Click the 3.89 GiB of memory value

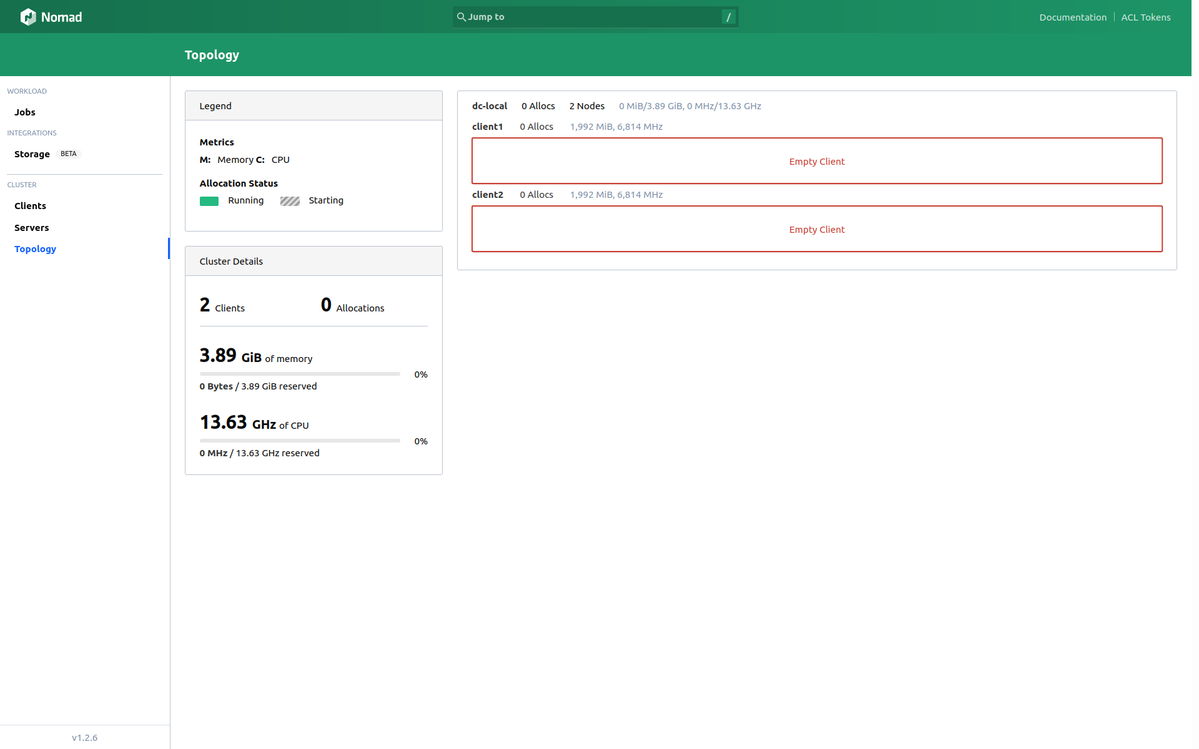[x=256, y=356]
